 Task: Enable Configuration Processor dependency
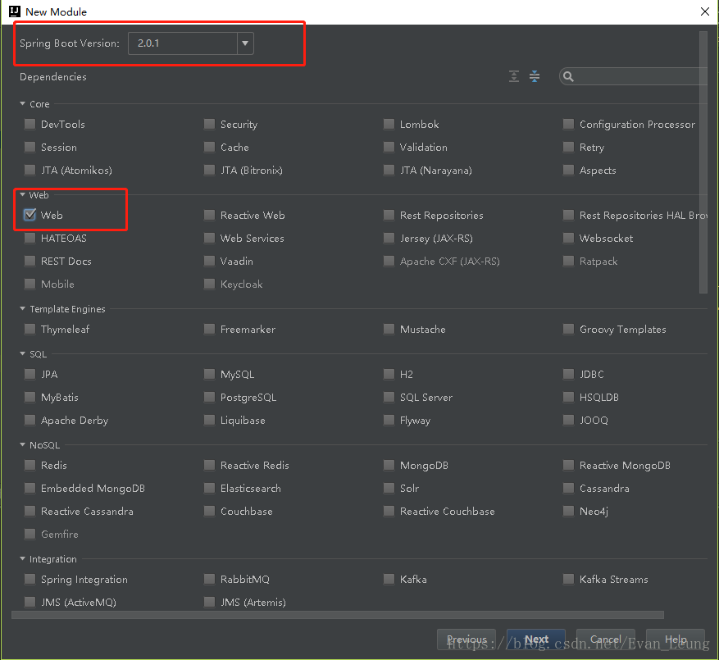[569, 125]
